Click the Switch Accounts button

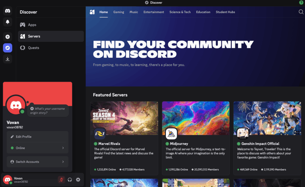pos(38,162)
